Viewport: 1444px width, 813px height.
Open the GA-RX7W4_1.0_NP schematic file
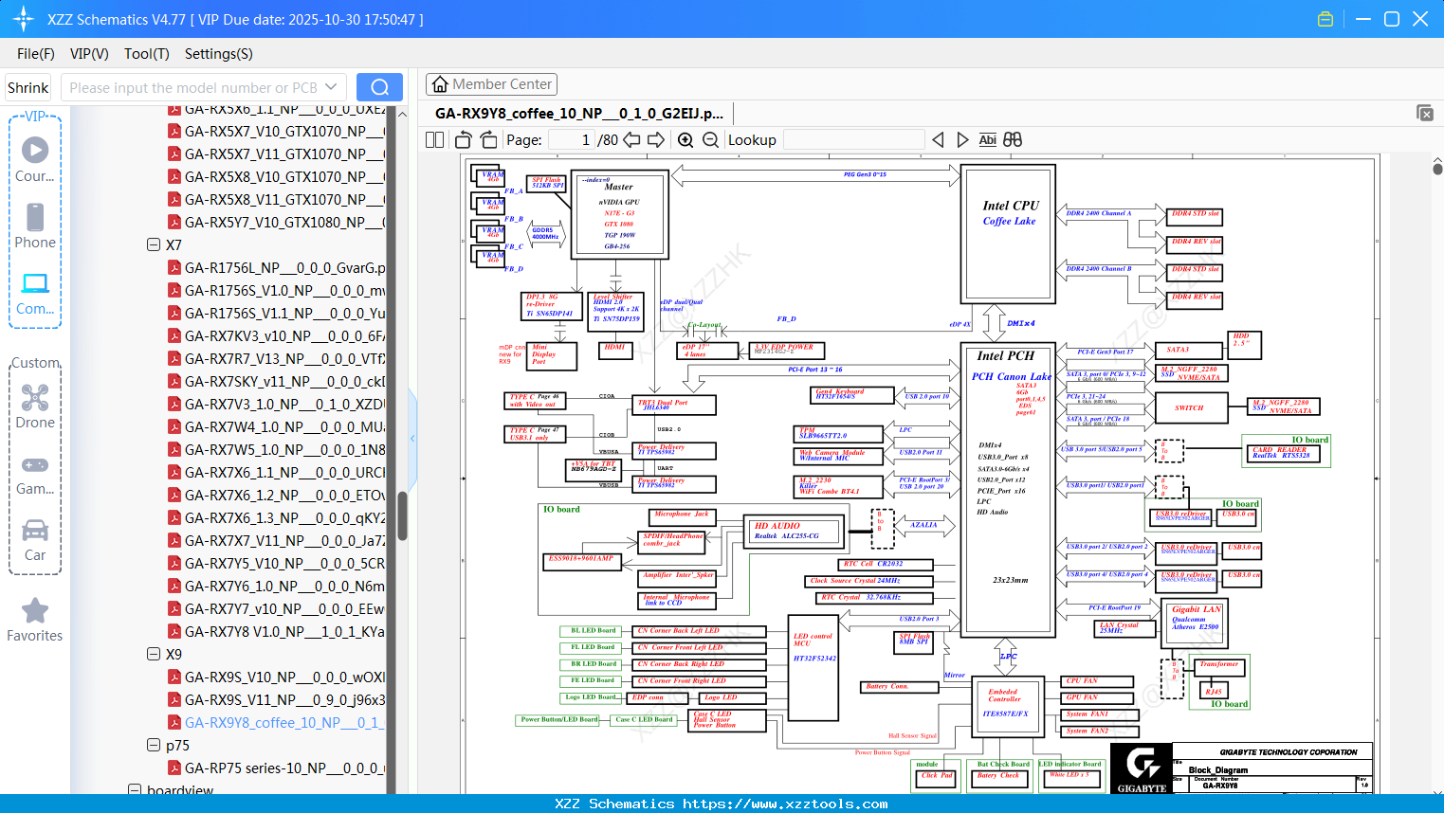284,426
